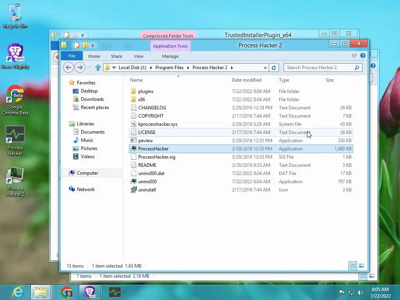Screen dimensions: 400x300
Task: Expand the Local Disk (J:) breadcrumb arrow
Action: 151,68
